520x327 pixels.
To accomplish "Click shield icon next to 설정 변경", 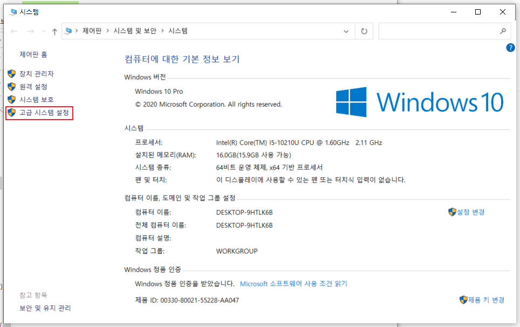I will click(x=452, y=212).
